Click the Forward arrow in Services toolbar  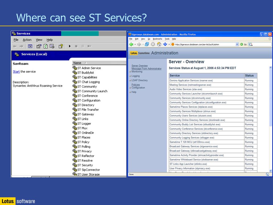[x=21, y=46]
